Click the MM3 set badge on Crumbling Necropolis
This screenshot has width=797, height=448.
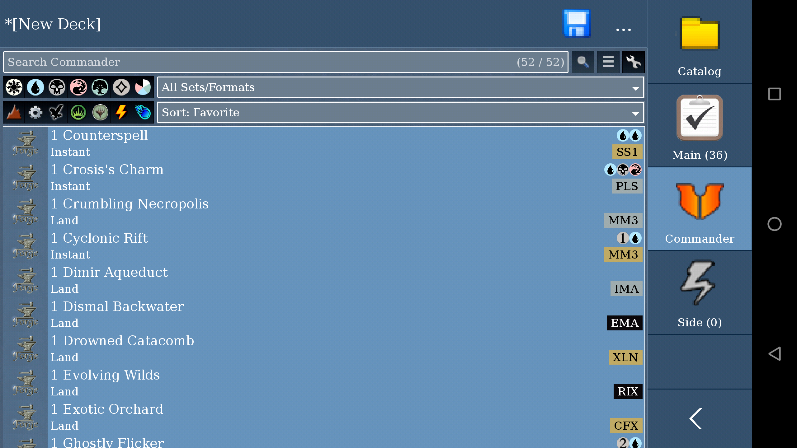[623, 220]
